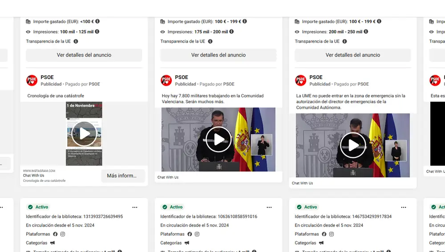Viewport: 445px width, 252px height.
Task: Click Instagram platform icon in ad 1467534293917834
Action: [x=332, y=234]
